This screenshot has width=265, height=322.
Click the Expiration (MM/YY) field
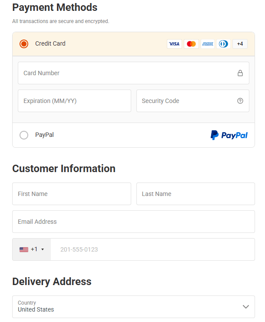point(74,101)
